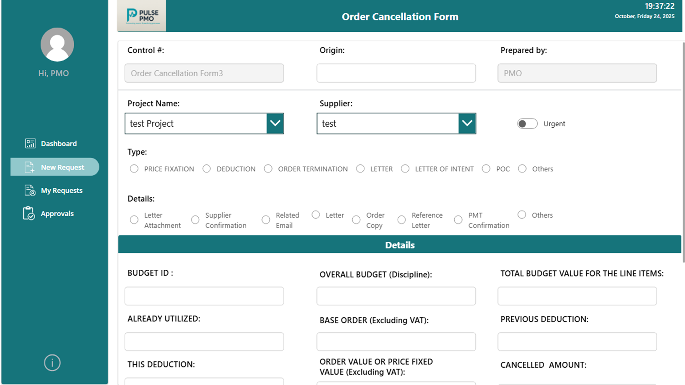The width and height of the screenshot is (685, 385).
Task: Open the test Project combo box
Action: pyautogui.click(x=196, y=124)
